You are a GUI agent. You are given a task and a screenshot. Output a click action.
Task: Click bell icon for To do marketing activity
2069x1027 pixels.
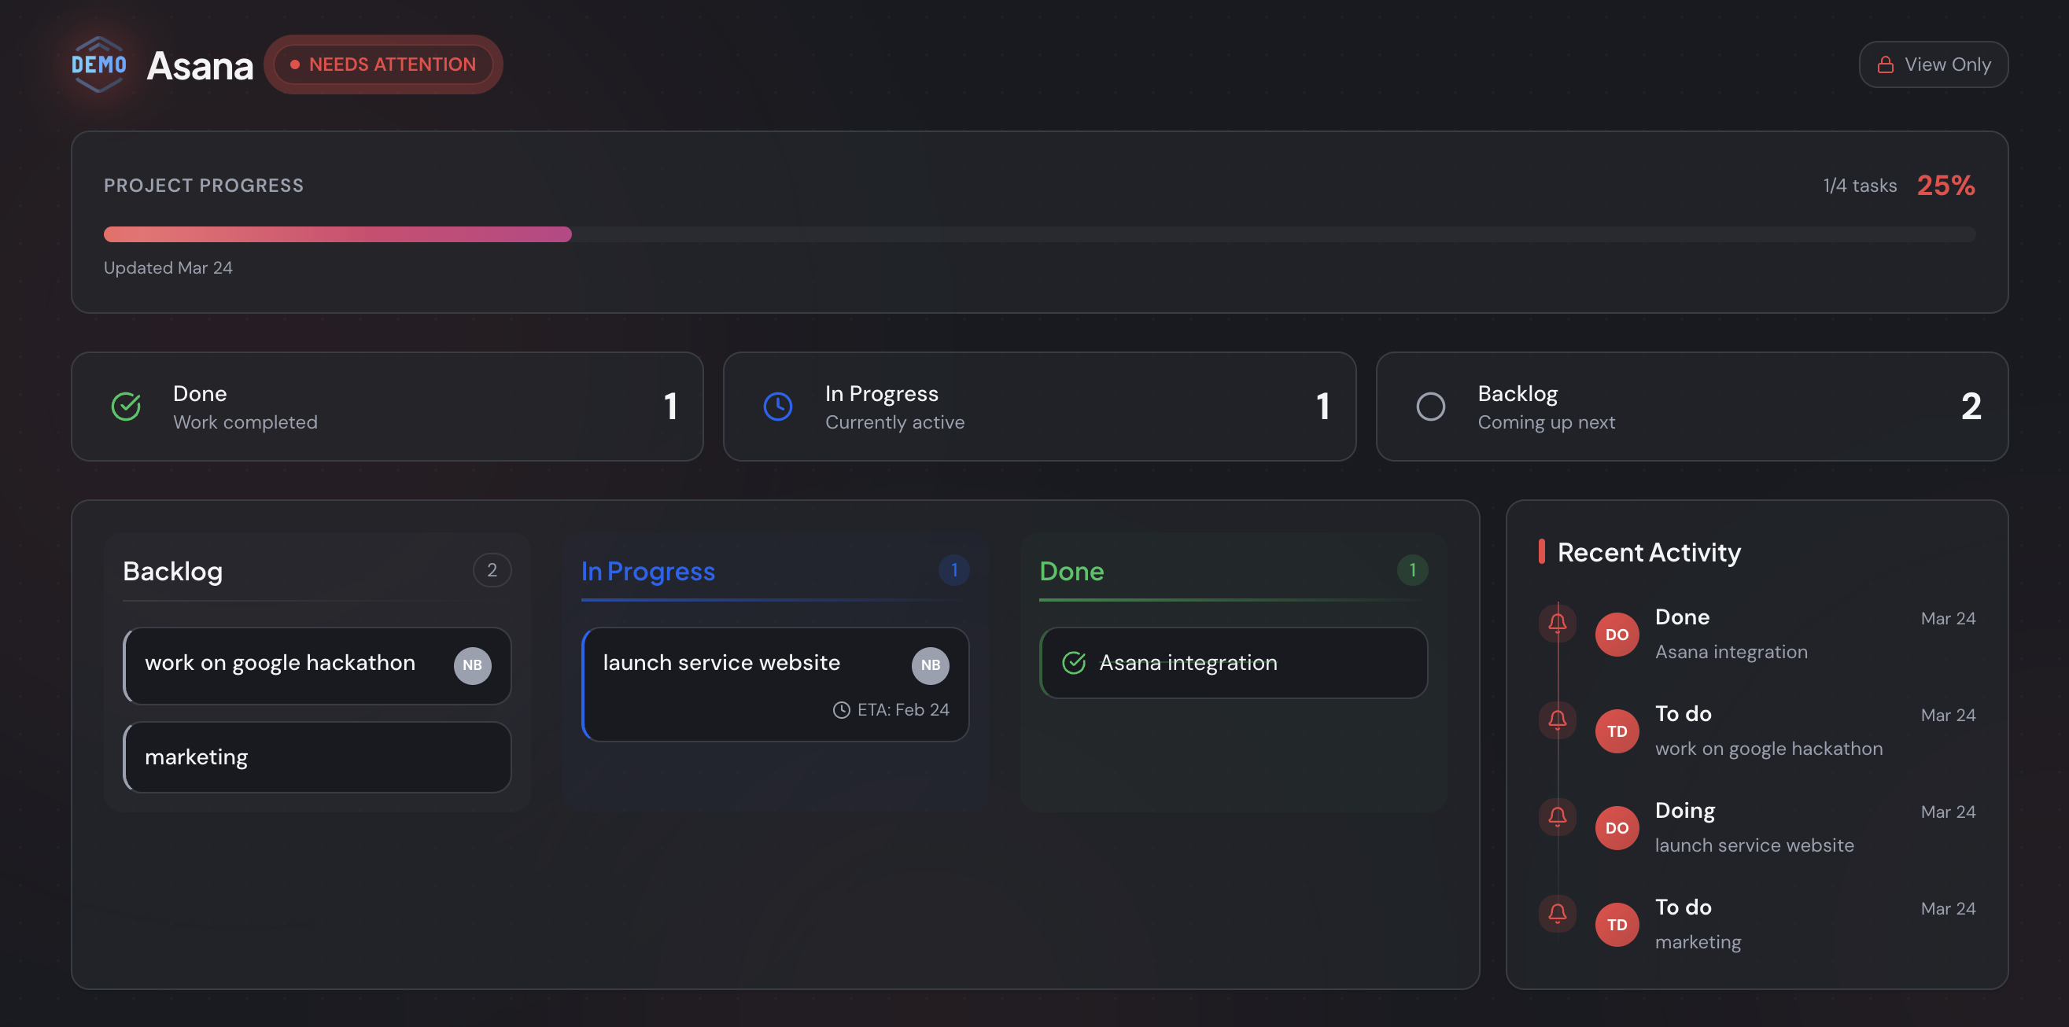1557,913
